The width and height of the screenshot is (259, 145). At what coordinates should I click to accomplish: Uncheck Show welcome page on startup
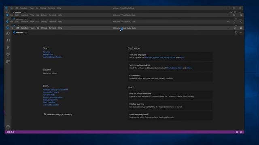45,114
